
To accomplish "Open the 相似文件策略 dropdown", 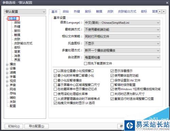I will pos(122,37).
